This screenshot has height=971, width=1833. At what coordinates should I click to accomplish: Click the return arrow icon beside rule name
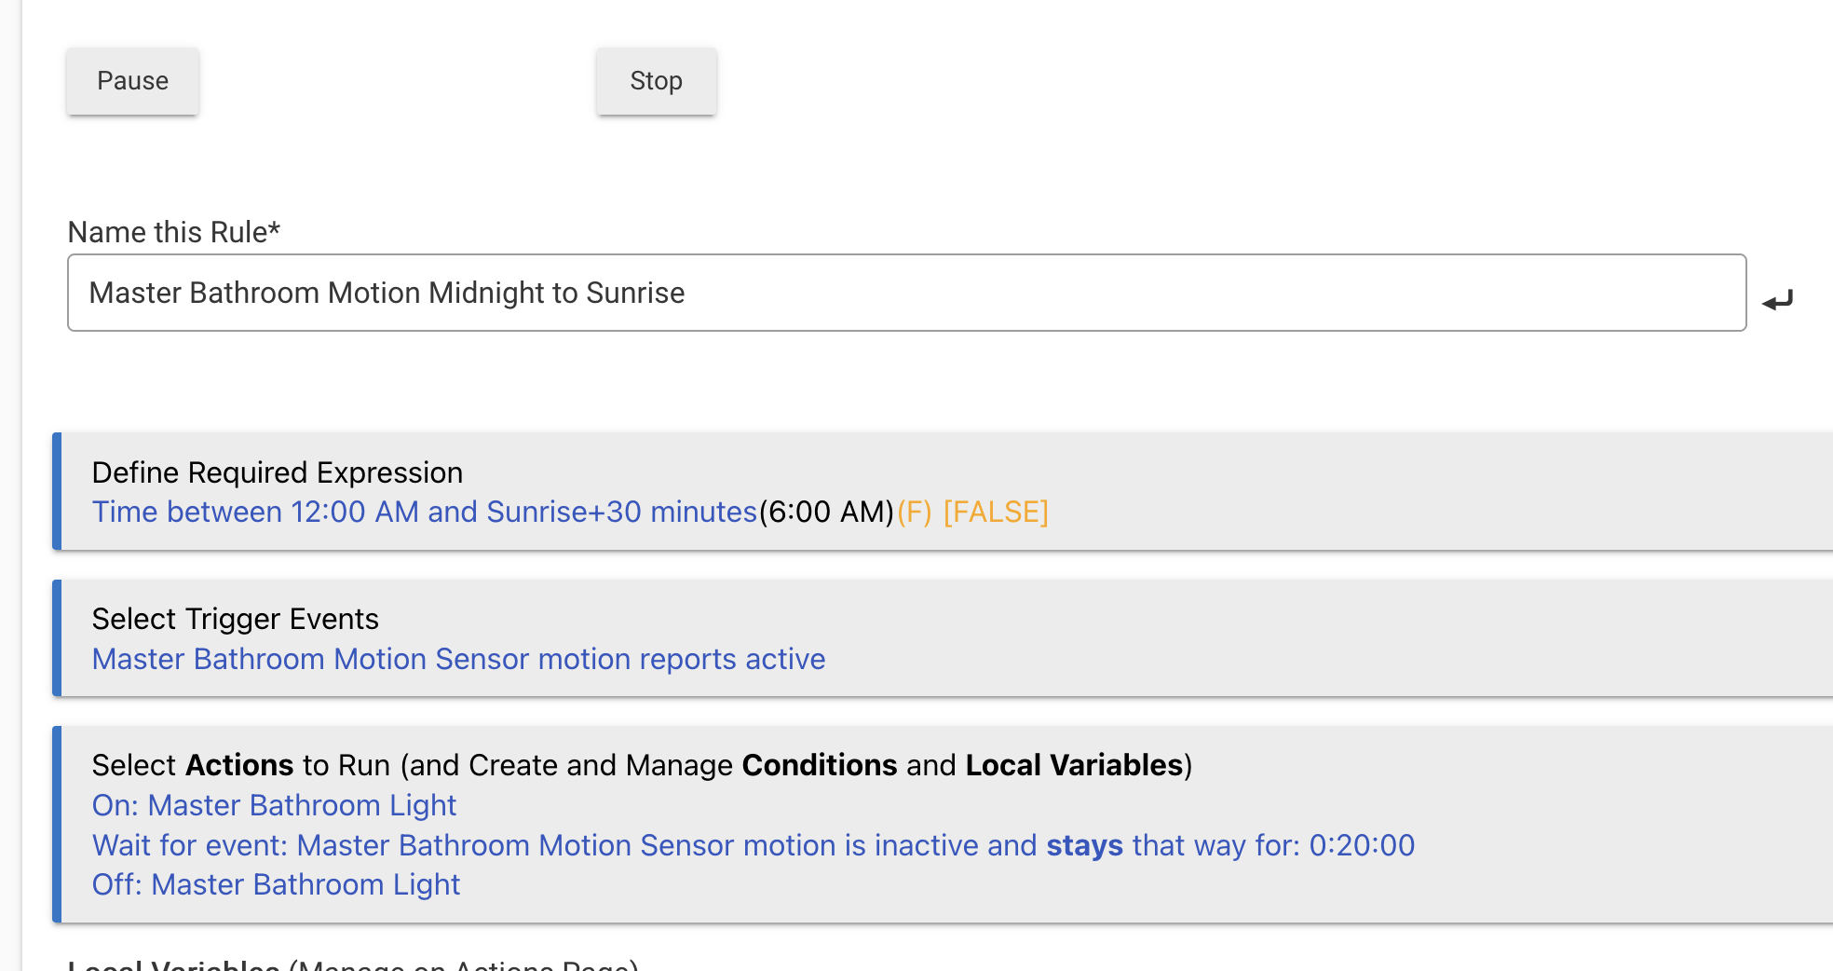click(x=1777, y=300)
